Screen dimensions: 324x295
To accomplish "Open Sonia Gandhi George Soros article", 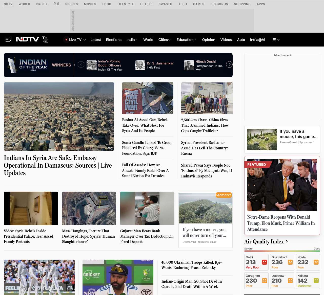I will coord(147,148).
